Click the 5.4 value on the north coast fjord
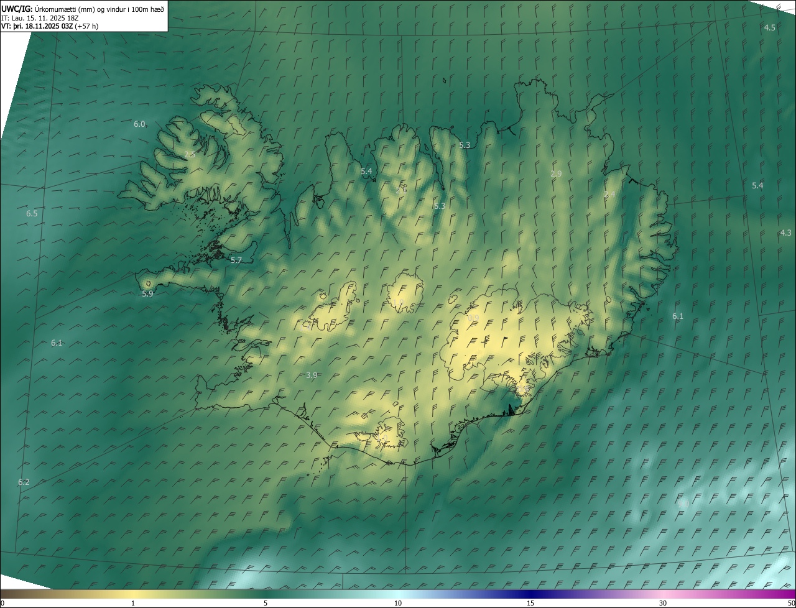The image size is (796, 608). coord(366,171)
